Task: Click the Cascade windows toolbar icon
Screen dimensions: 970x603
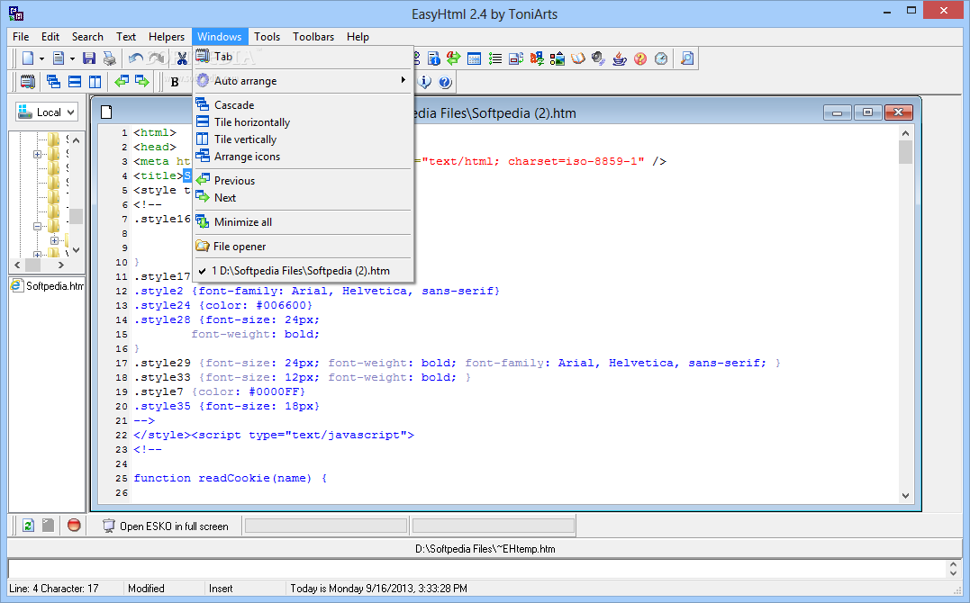Action: [x=54, y=82]
